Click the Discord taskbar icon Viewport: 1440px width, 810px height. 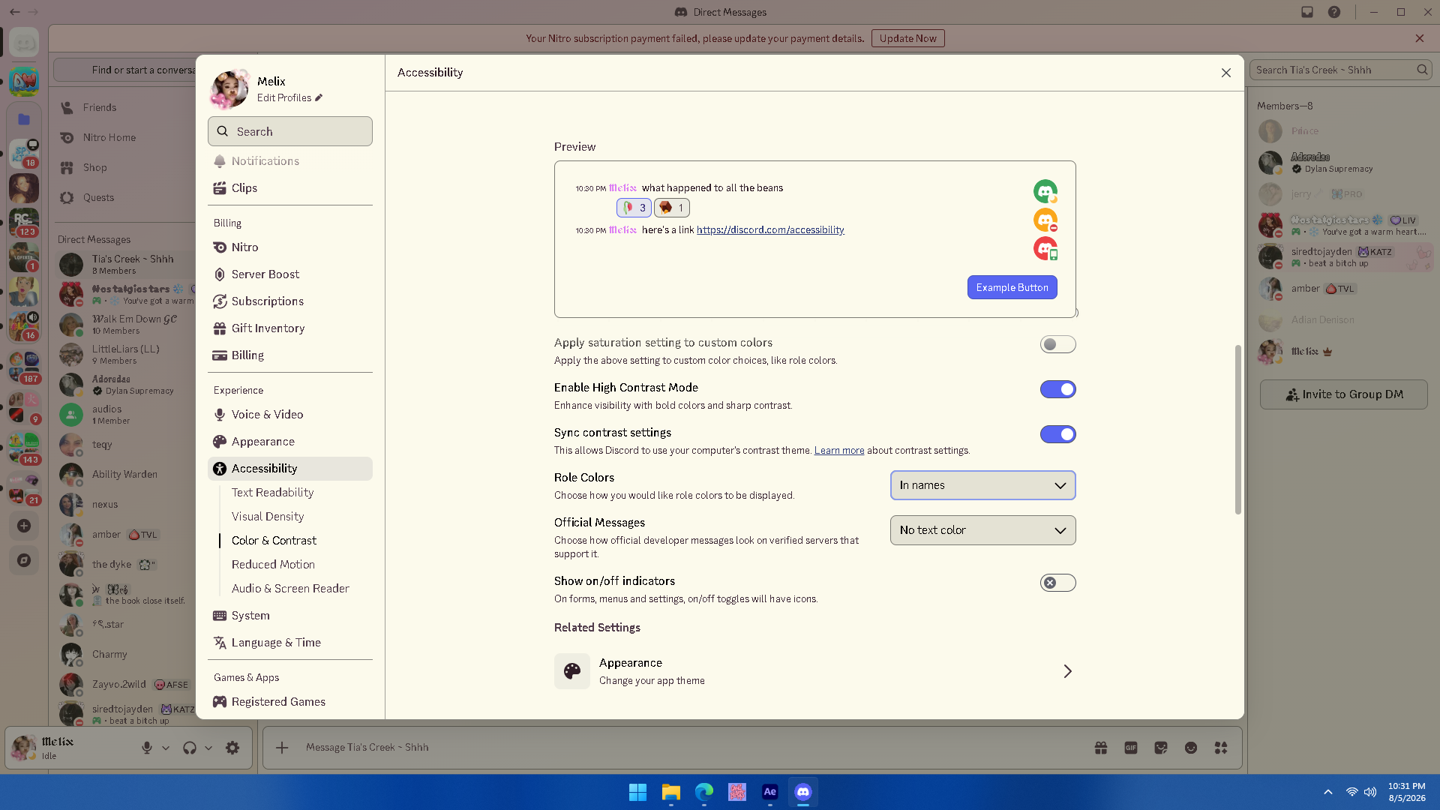point(802,792)
